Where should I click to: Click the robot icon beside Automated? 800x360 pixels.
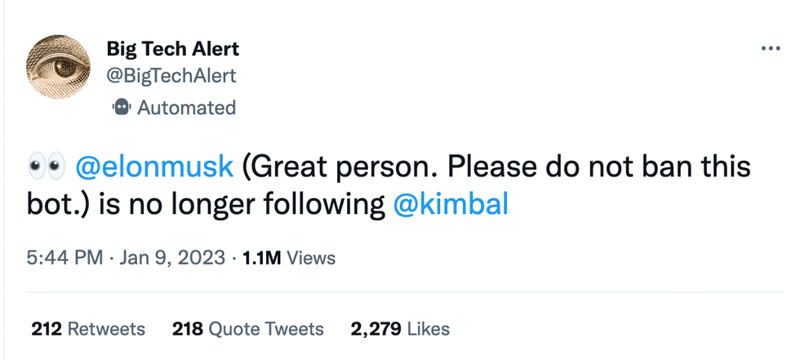pyautogui.click(x=120, y=107)
